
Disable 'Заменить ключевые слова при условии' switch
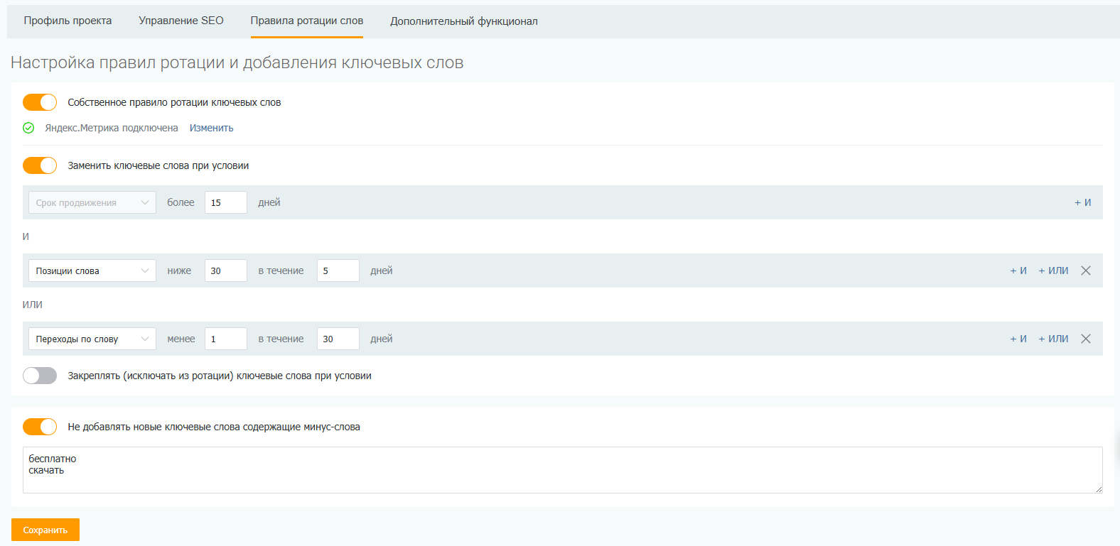coord(40,165)
